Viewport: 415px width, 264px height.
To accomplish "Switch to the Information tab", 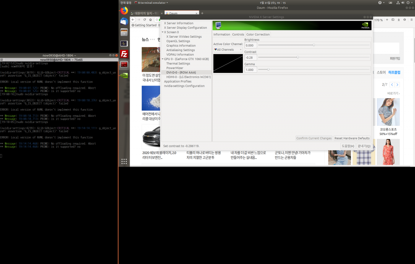I will 222,34.
